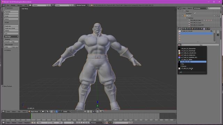Open the Set Origin dropdown
223x125 pixels.
[x=11, y=36]
